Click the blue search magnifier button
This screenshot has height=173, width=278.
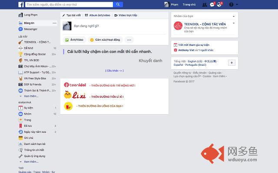pos(118,4)
